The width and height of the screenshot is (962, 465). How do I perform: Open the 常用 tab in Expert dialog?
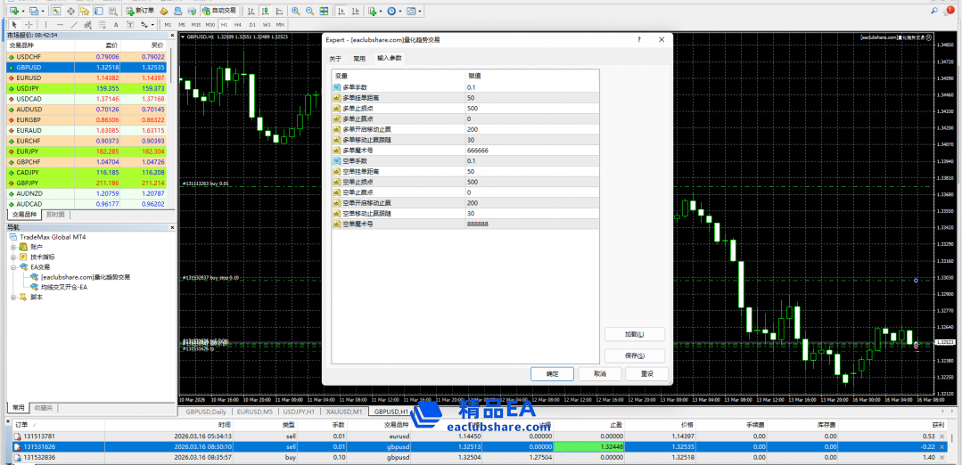pos(359,58)
